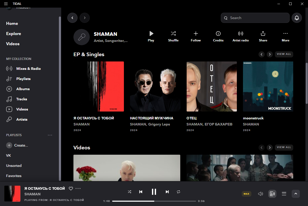The height and width of the screenshot is (206, 308).
Task: Pause the current track
Action: [154, 192]
